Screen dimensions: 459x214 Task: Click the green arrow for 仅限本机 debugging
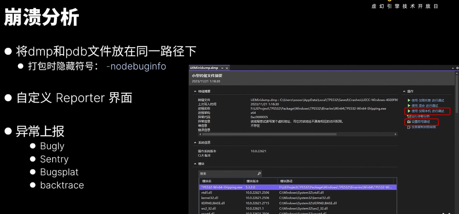click(x=409, y=111)
